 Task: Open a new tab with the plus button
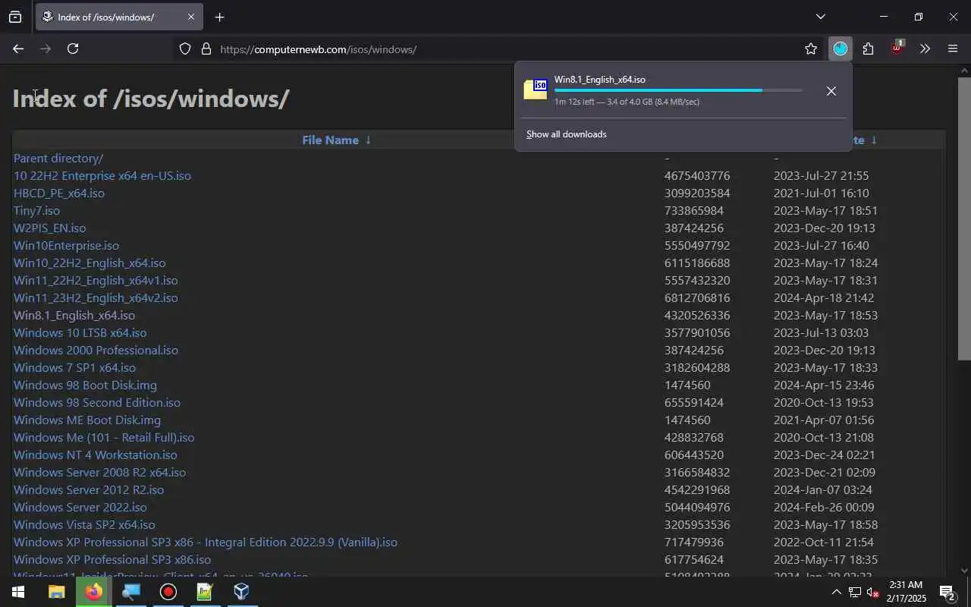point(220,17)
